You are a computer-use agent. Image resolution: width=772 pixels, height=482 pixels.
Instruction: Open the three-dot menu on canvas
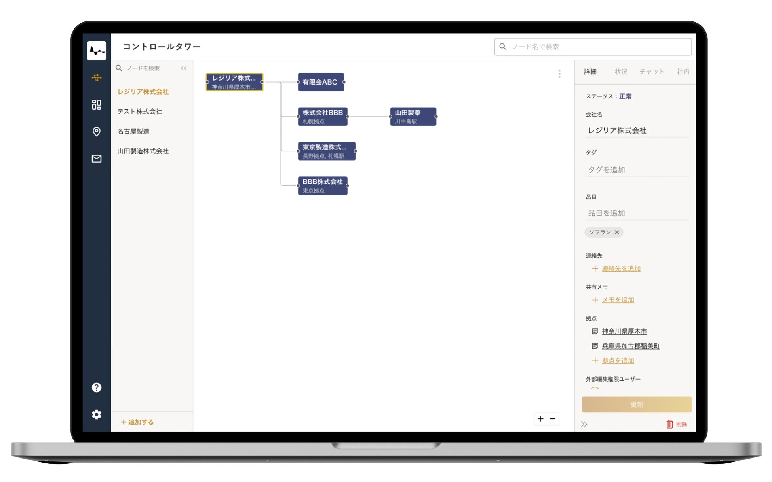coord(559,74)
